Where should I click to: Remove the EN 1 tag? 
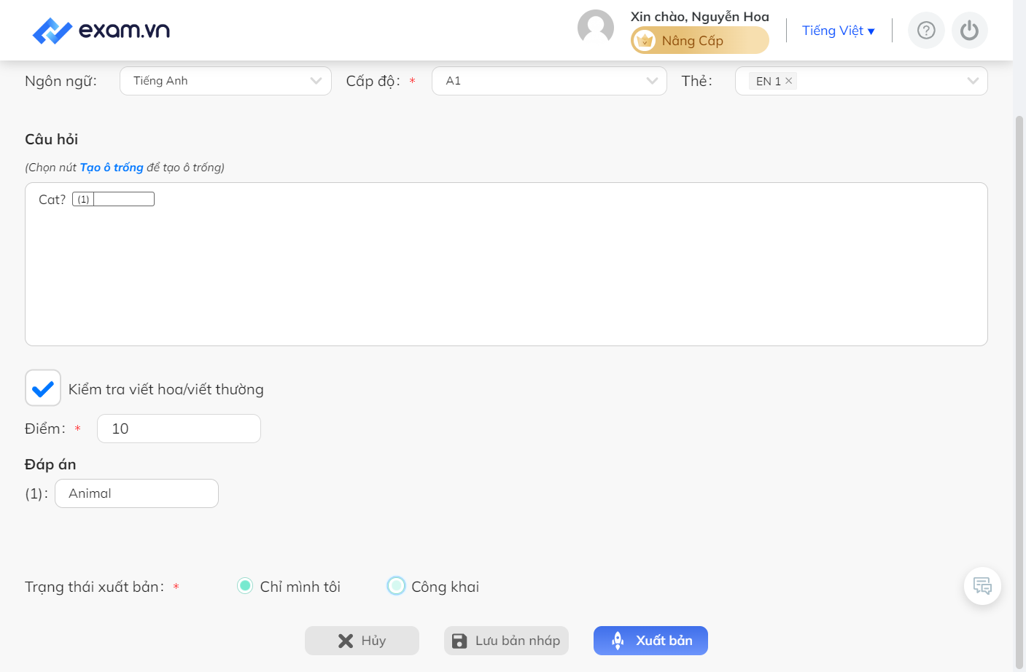point(788,81)
